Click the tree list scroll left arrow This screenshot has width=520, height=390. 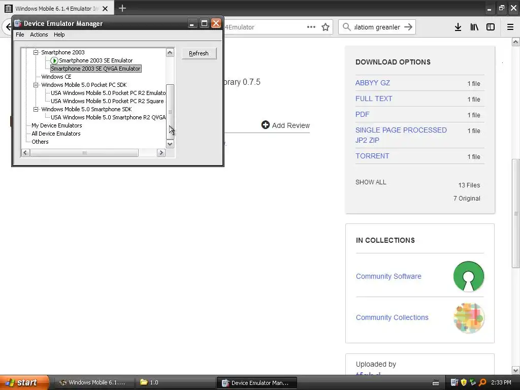click(25, 152)
